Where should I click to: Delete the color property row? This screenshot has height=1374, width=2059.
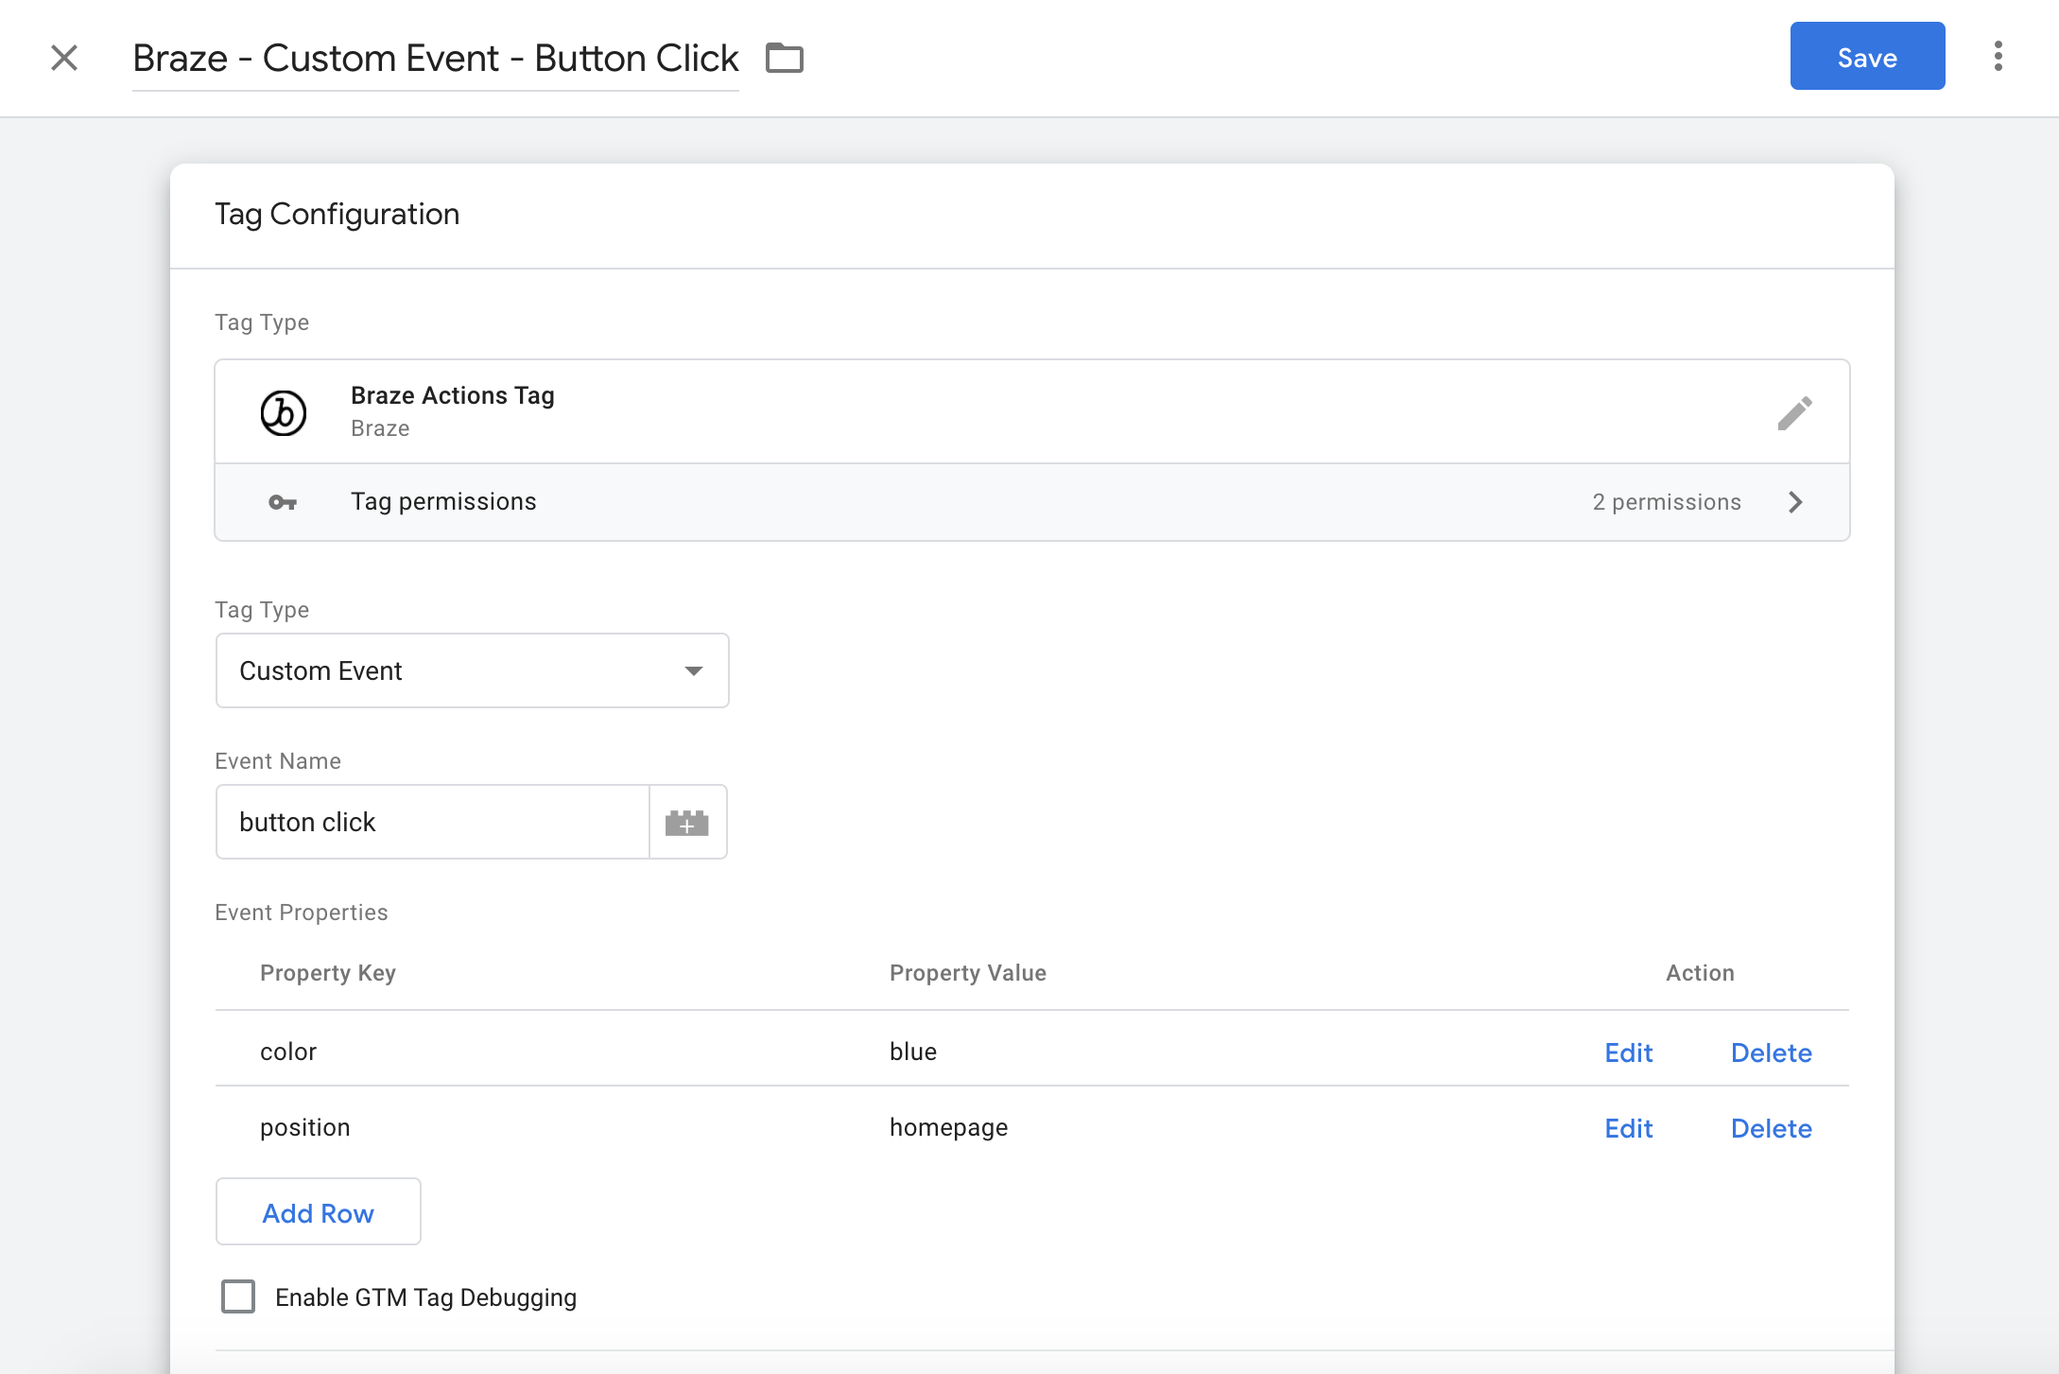coord(1771,1052)
